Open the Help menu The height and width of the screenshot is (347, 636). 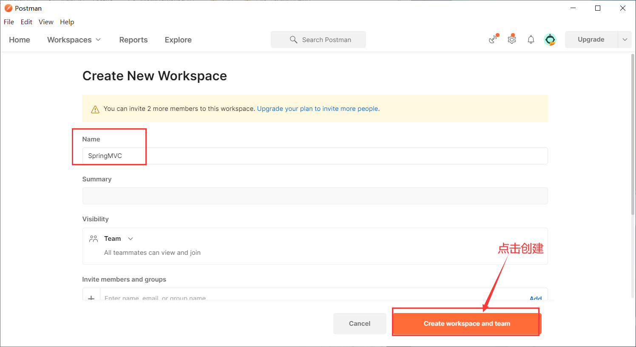click(x=67, y=22)
